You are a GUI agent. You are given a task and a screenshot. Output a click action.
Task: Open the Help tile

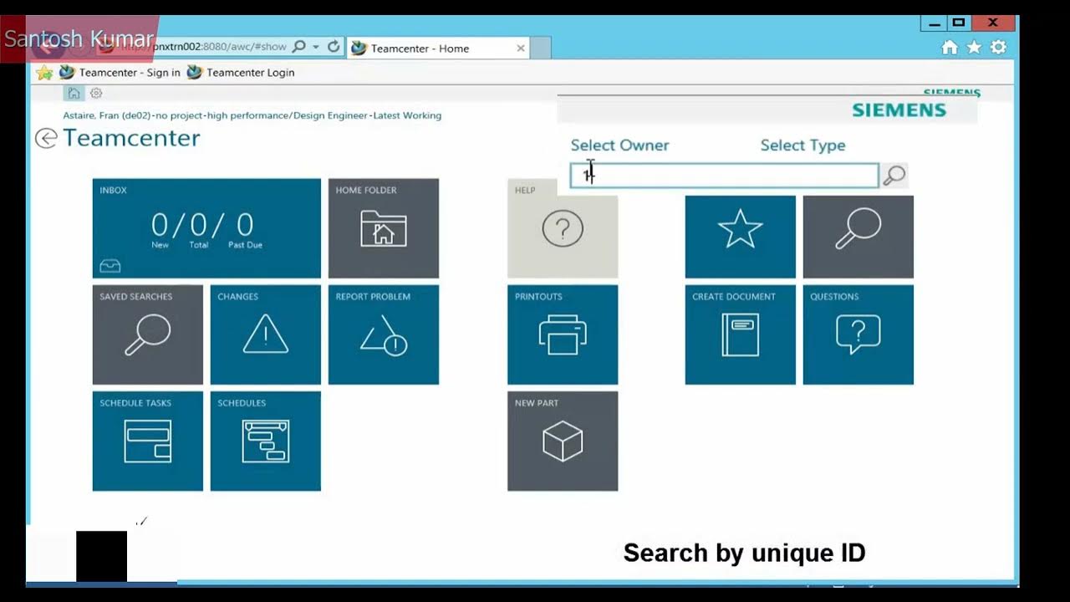click(563, 228)
